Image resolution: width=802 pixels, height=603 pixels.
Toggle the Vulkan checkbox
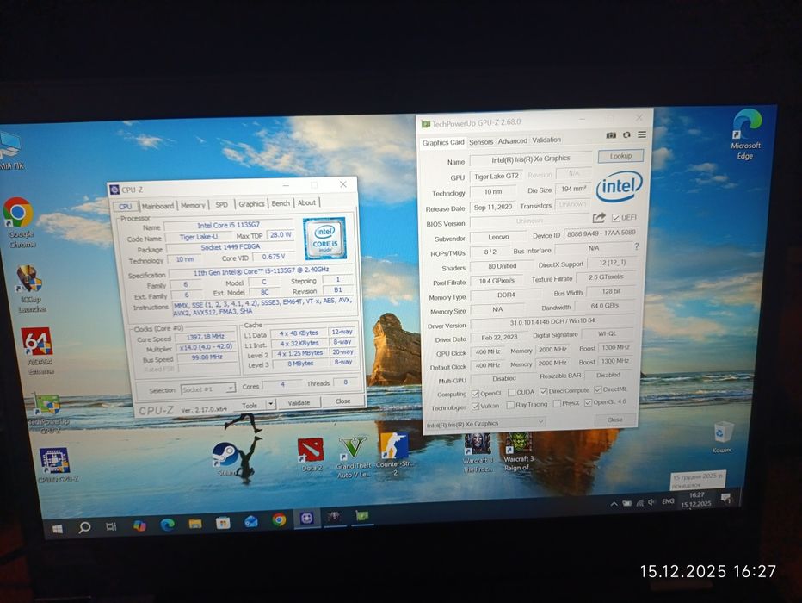(x=475, y=406)
